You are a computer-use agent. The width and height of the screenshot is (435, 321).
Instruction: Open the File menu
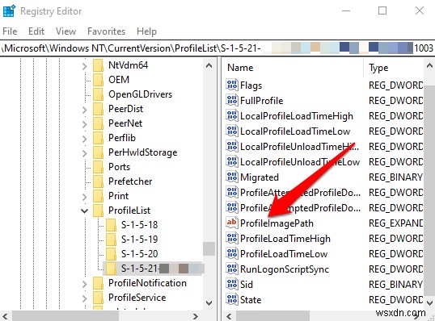click(10, 31)
